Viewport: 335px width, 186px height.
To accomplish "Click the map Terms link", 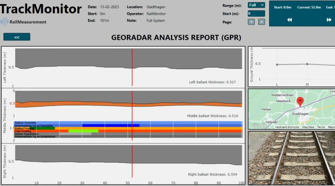I will [321, 127].
